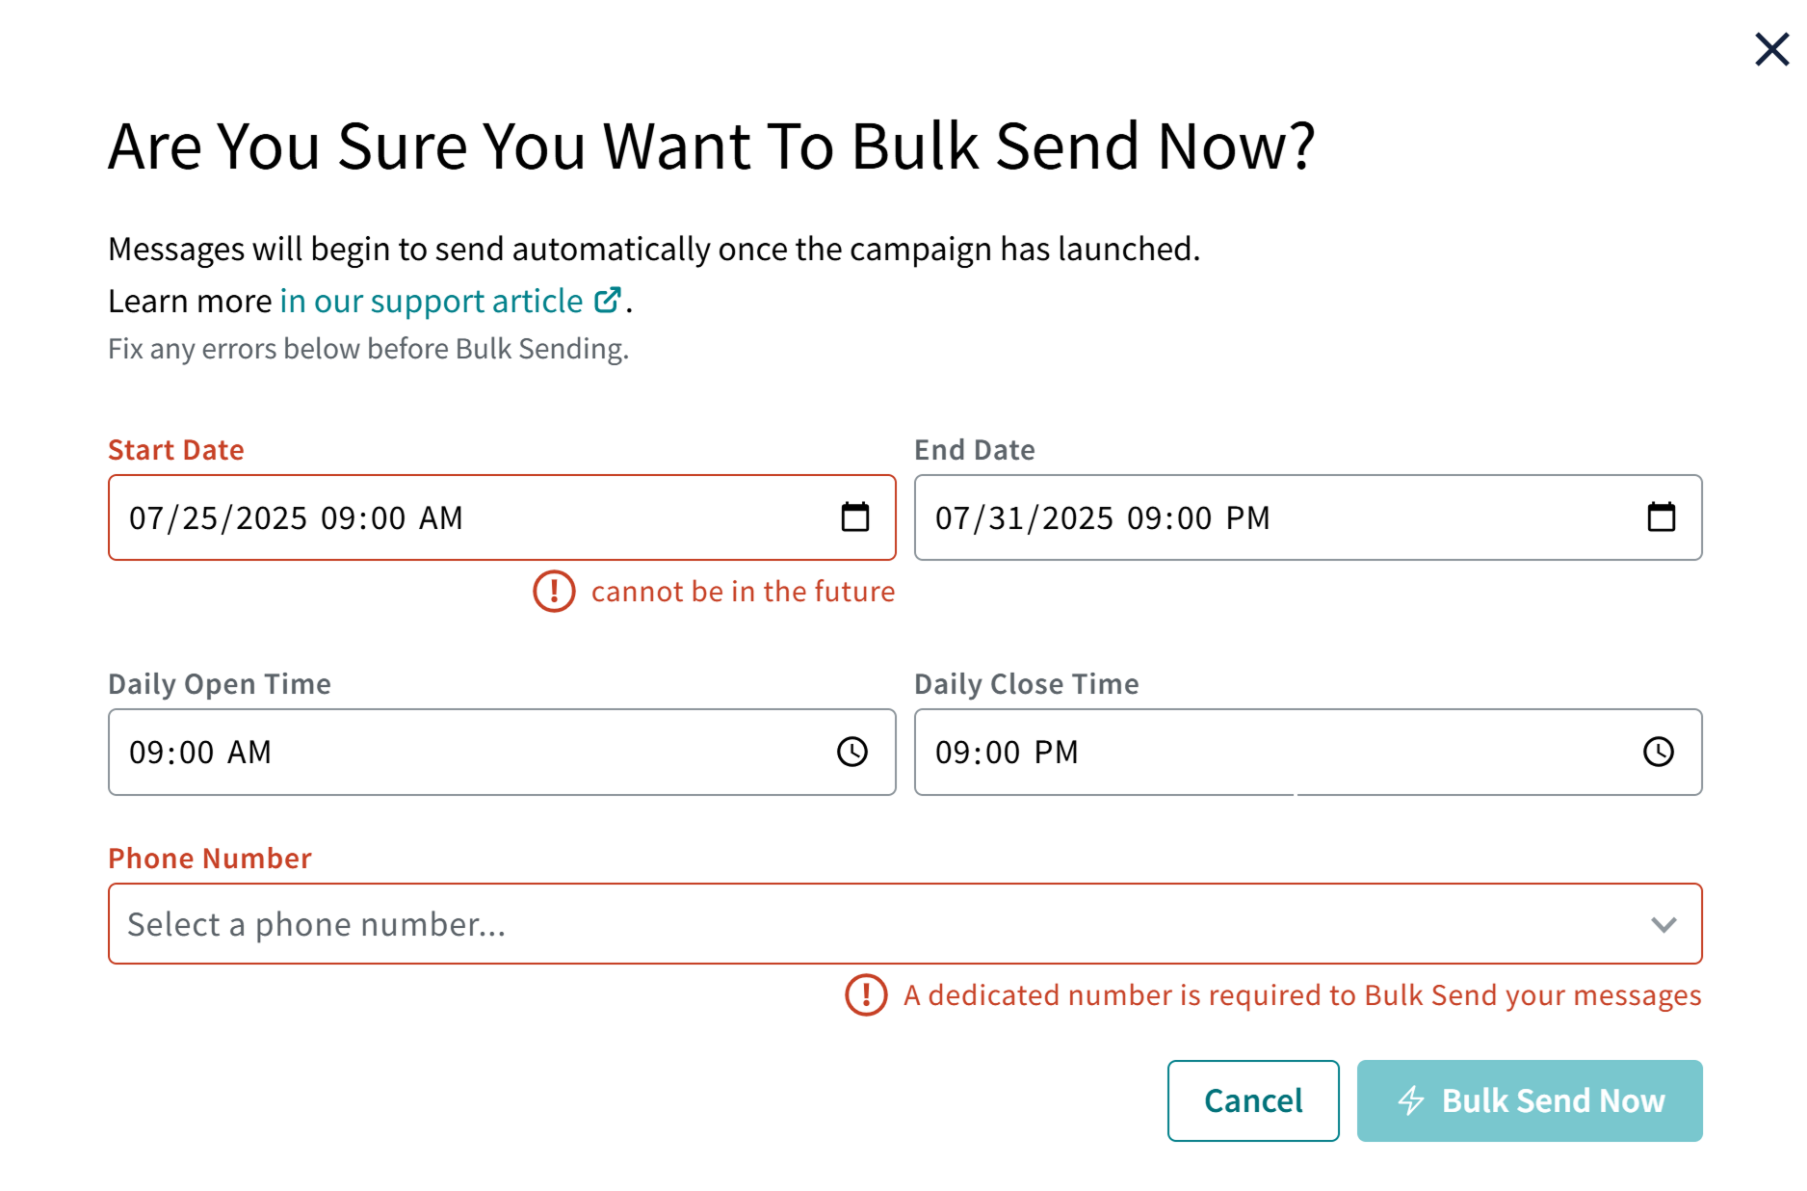The width and height of the screenshot is (1807, 1191).
Task: Click the lightning icon on Bulk Send Now
Action: [1411, 1099]
